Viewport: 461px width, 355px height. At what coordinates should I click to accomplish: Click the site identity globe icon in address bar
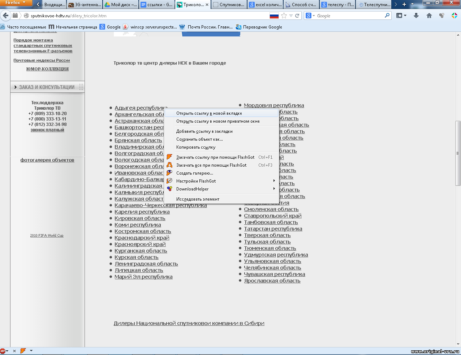coord(26,16)
